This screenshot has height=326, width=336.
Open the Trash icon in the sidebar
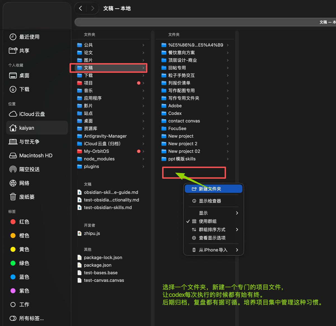[13, 197]
